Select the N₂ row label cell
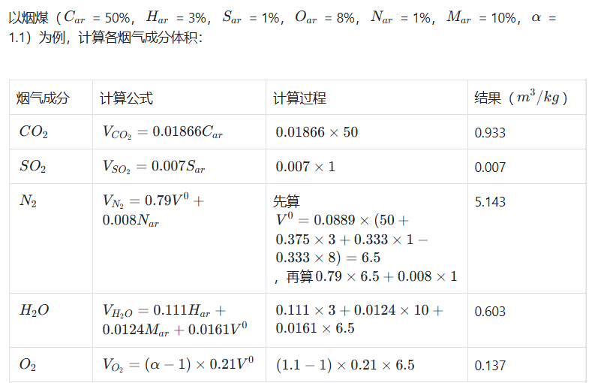This screenshot has width=592, height=383. (28, 201)
